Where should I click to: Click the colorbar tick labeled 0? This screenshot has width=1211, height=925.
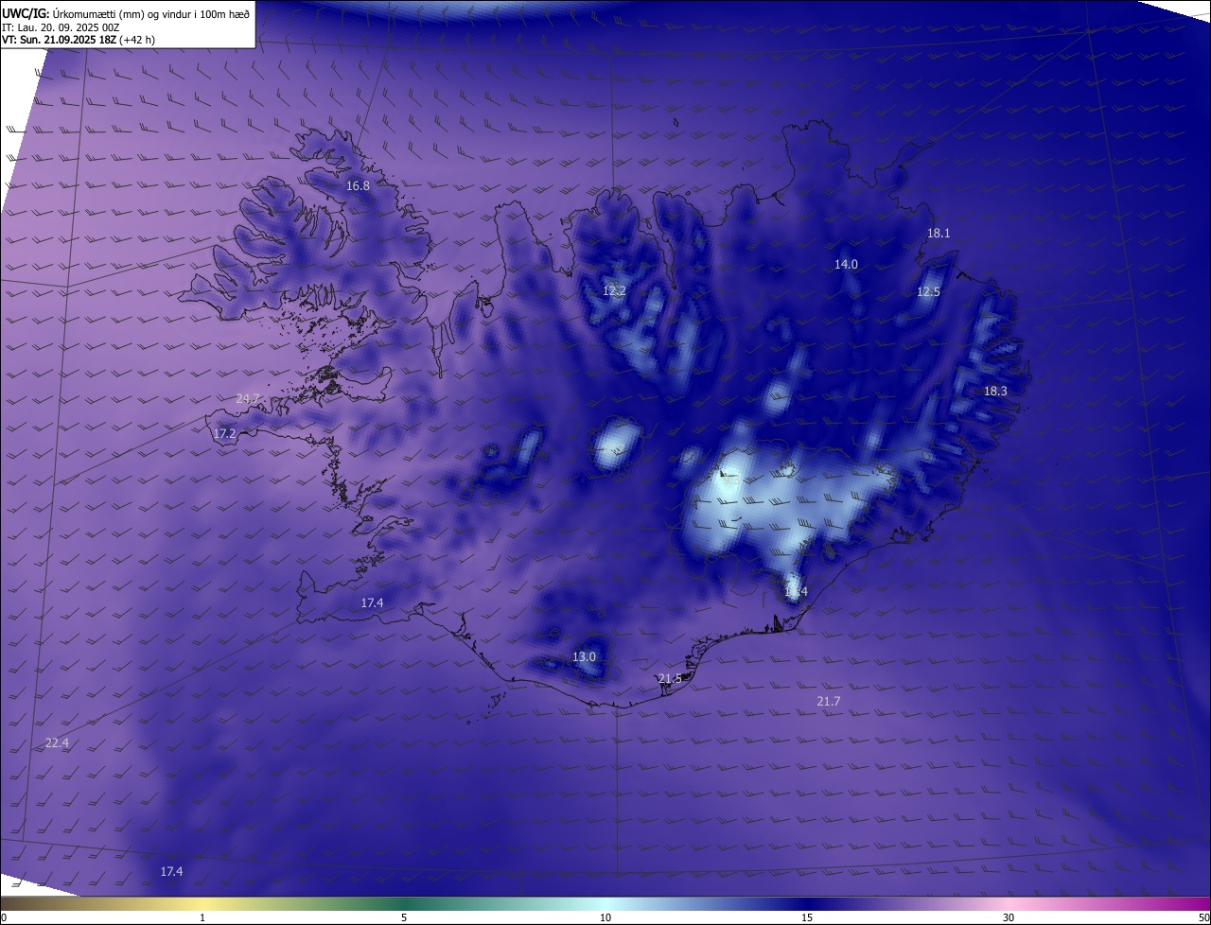pyautogui.click(x=3, y=917)
